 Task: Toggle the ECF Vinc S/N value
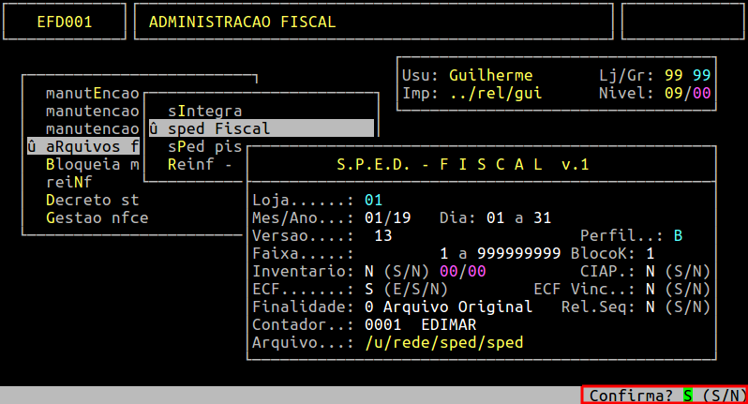(650, 289)
